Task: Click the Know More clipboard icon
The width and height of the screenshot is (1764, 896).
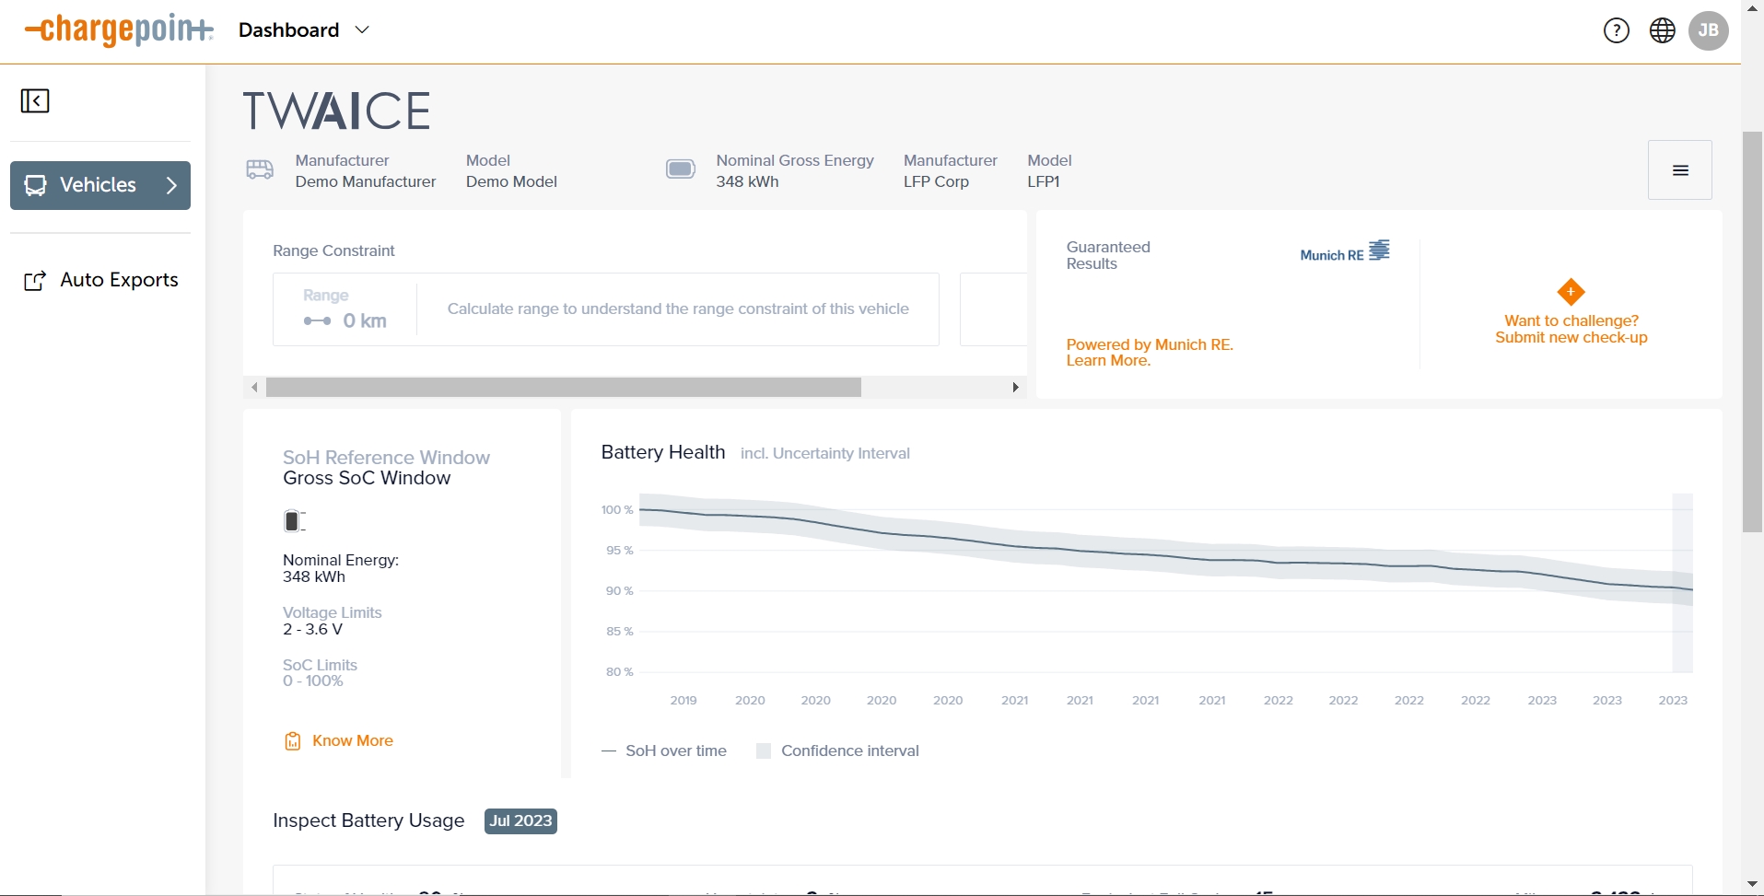Action: 293,741
